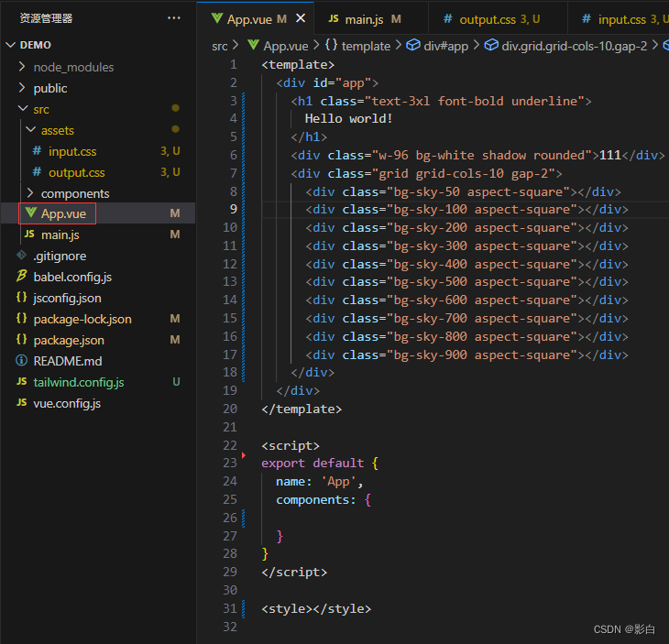Click the braces icon beside package-lock.json
Screen dimensions: 669x644
21,318
